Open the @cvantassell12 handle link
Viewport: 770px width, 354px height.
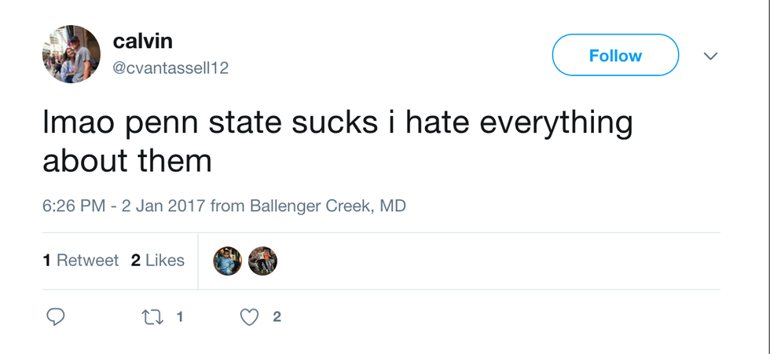click(x=170, y=68)
